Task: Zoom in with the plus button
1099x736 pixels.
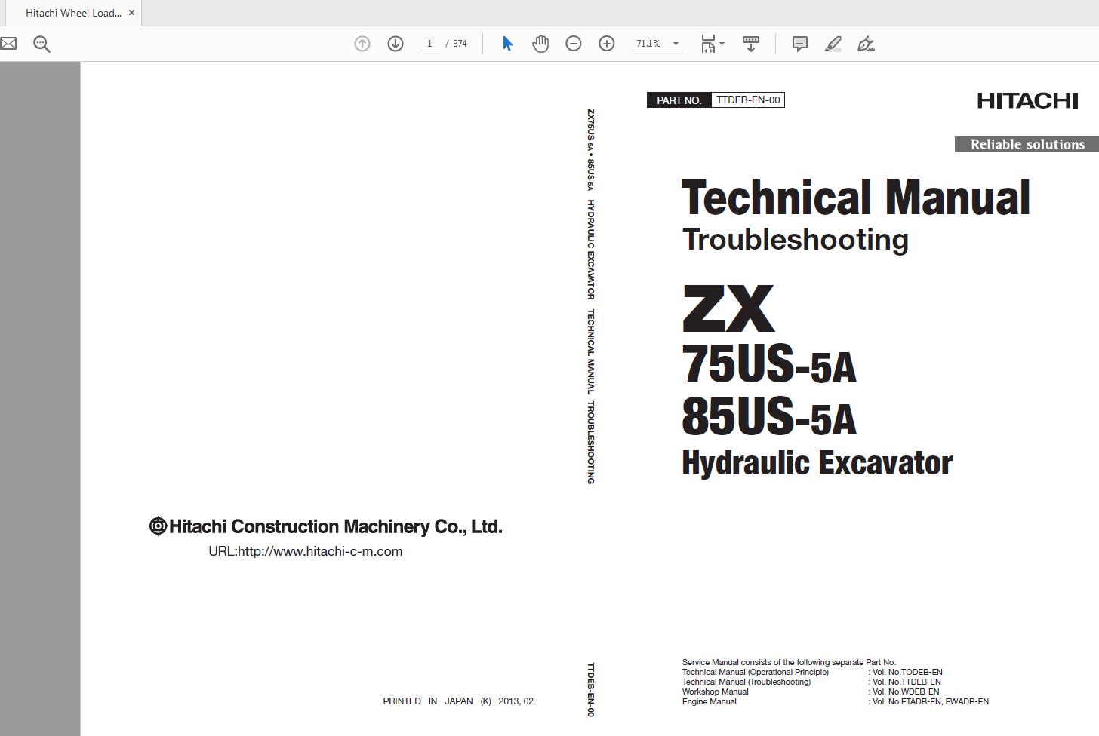Action: pyautogui.click(x=607, y=44)
